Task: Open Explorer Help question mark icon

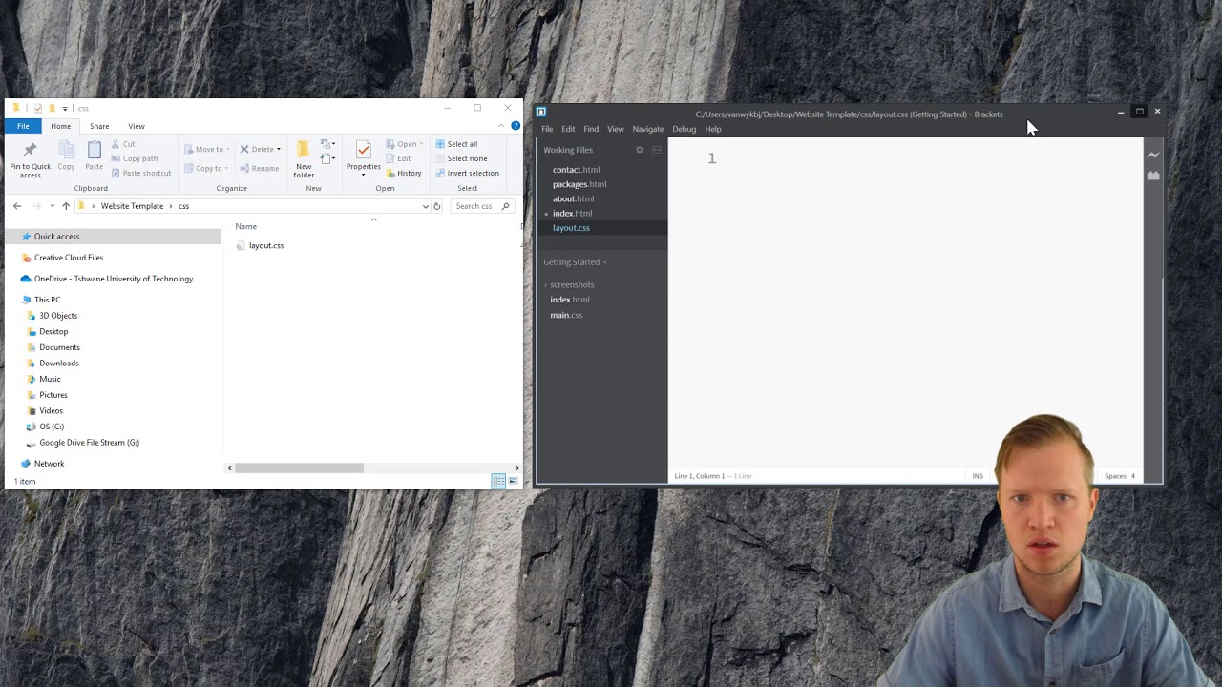Action: click(x=516, y=126)
